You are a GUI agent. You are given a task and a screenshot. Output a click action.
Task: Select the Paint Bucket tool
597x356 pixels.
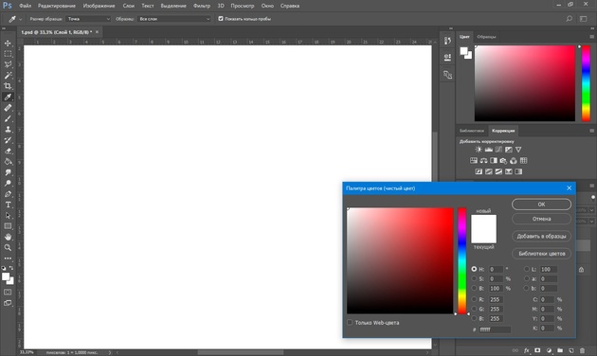pos(8,161)
